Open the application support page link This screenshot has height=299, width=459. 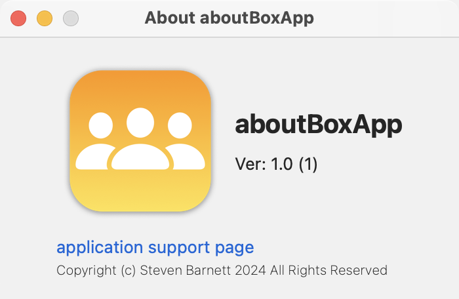click(x=155, y=248)
